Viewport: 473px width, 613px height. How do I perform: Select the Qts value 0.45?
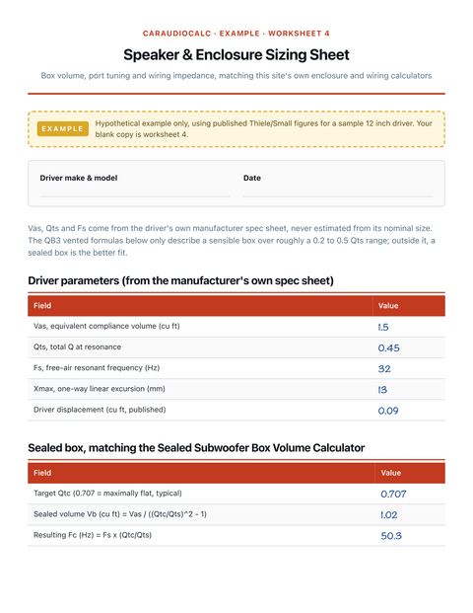click(388, 347)
